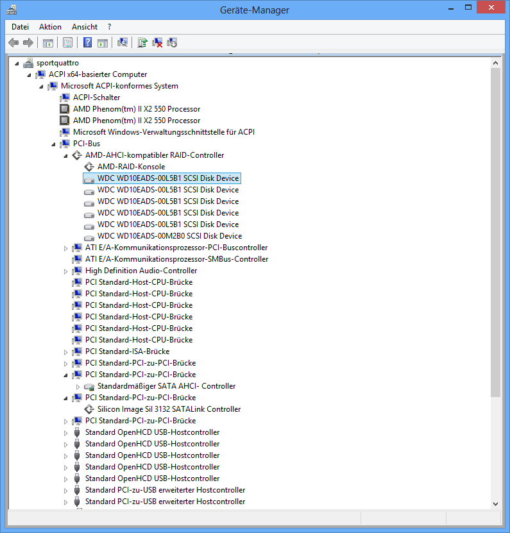Click the AMD-AHCI RAID-Controller diamond icon
This screenshot has height=533, width=510.
tap(77, 155)
